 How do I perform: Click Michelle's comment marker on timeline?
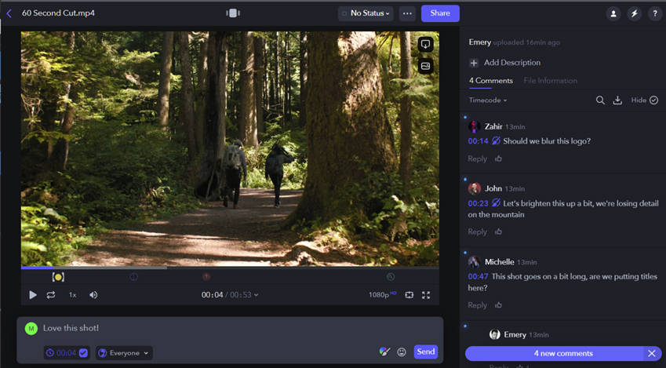pos(391,277)
